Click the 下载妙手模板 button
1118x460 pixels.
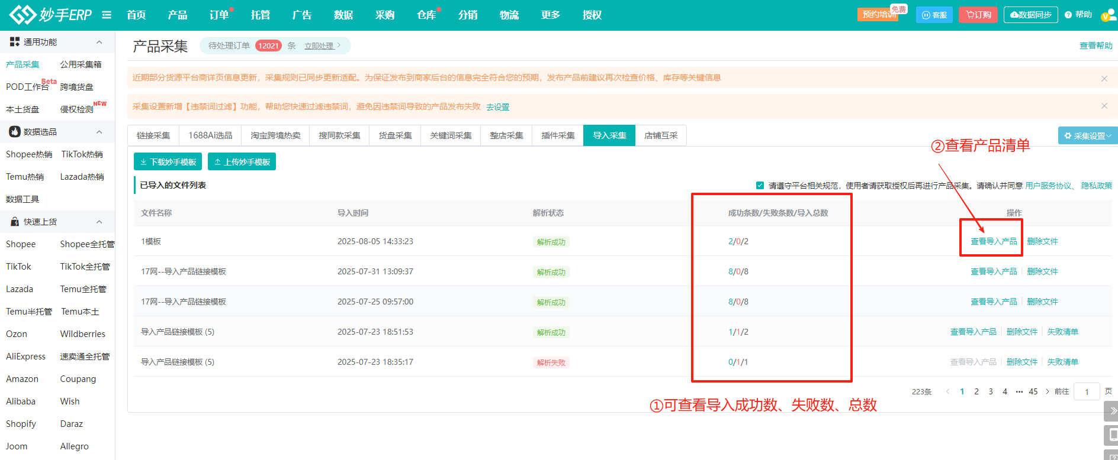click(168, 161)
